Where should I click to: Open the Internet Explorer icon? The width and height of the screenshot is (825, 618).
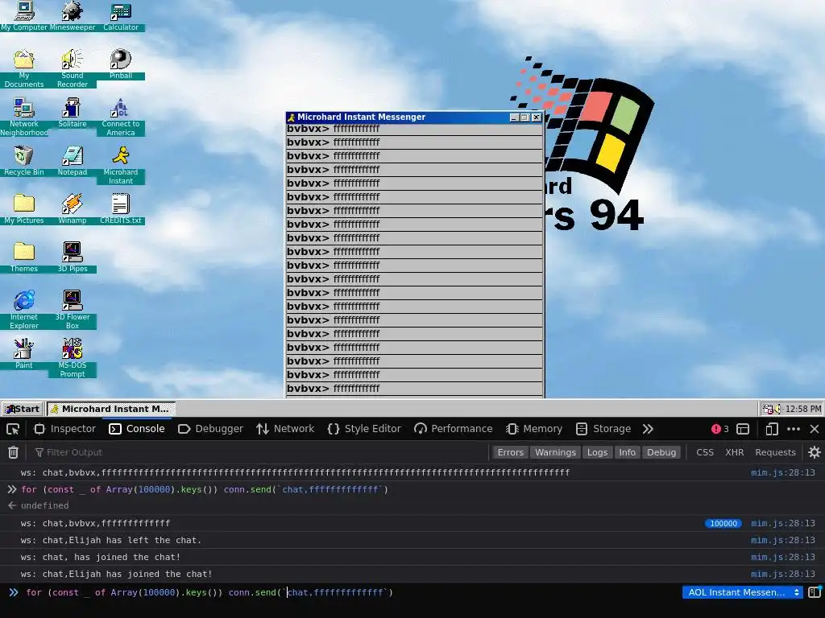click(x=23, y=310)
